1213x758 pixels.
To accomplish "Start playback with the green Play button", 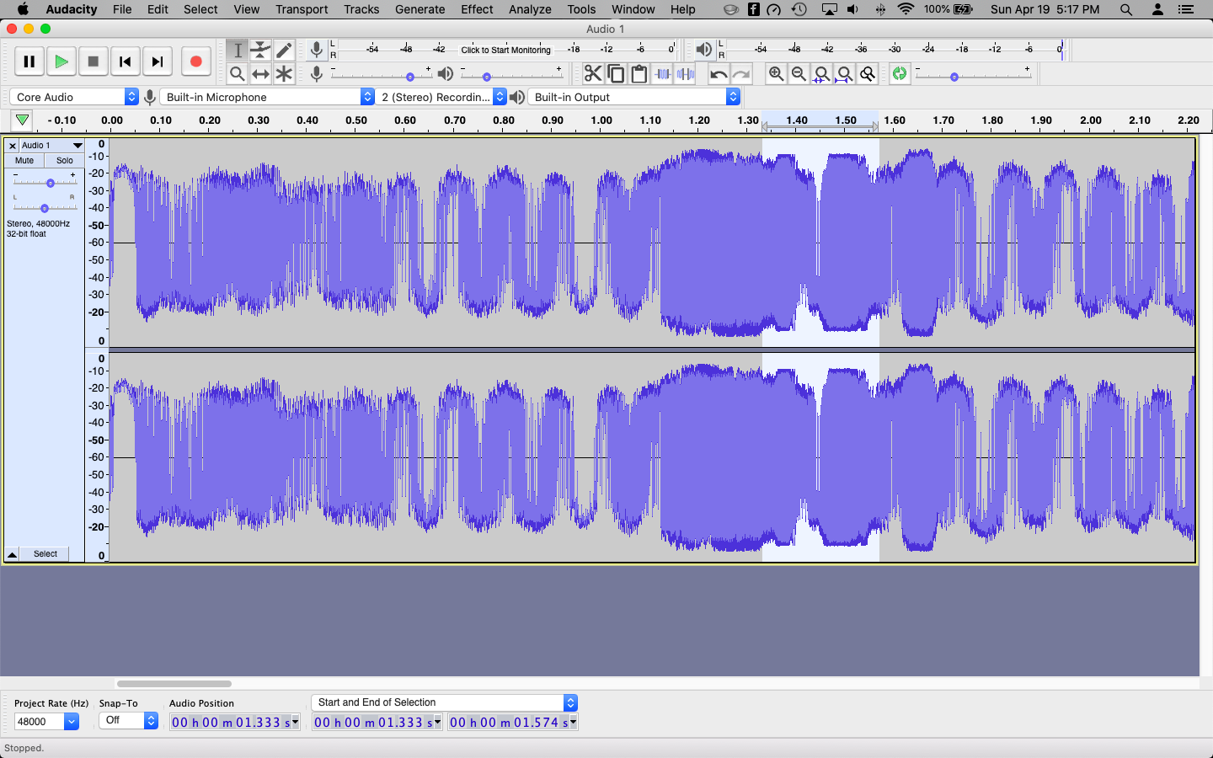I will tap(61, 61).
